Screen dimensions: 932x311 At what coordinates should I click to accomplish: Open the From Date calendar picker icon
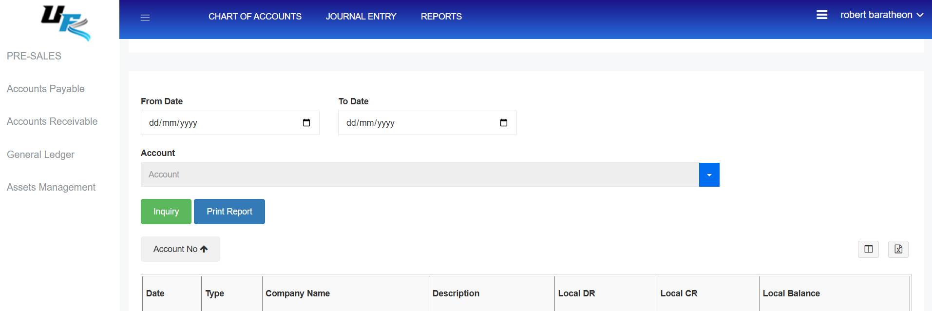point(306,123)
